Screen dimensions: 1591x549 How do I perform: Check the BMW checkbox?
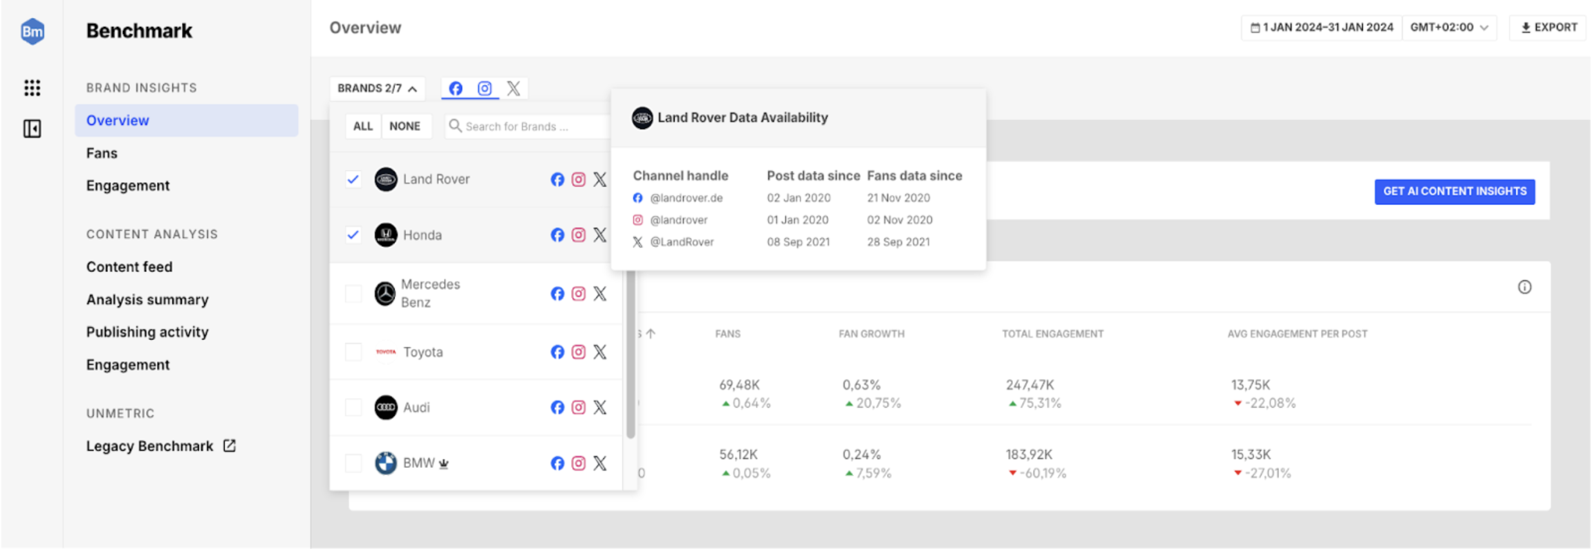coord(353,463)
